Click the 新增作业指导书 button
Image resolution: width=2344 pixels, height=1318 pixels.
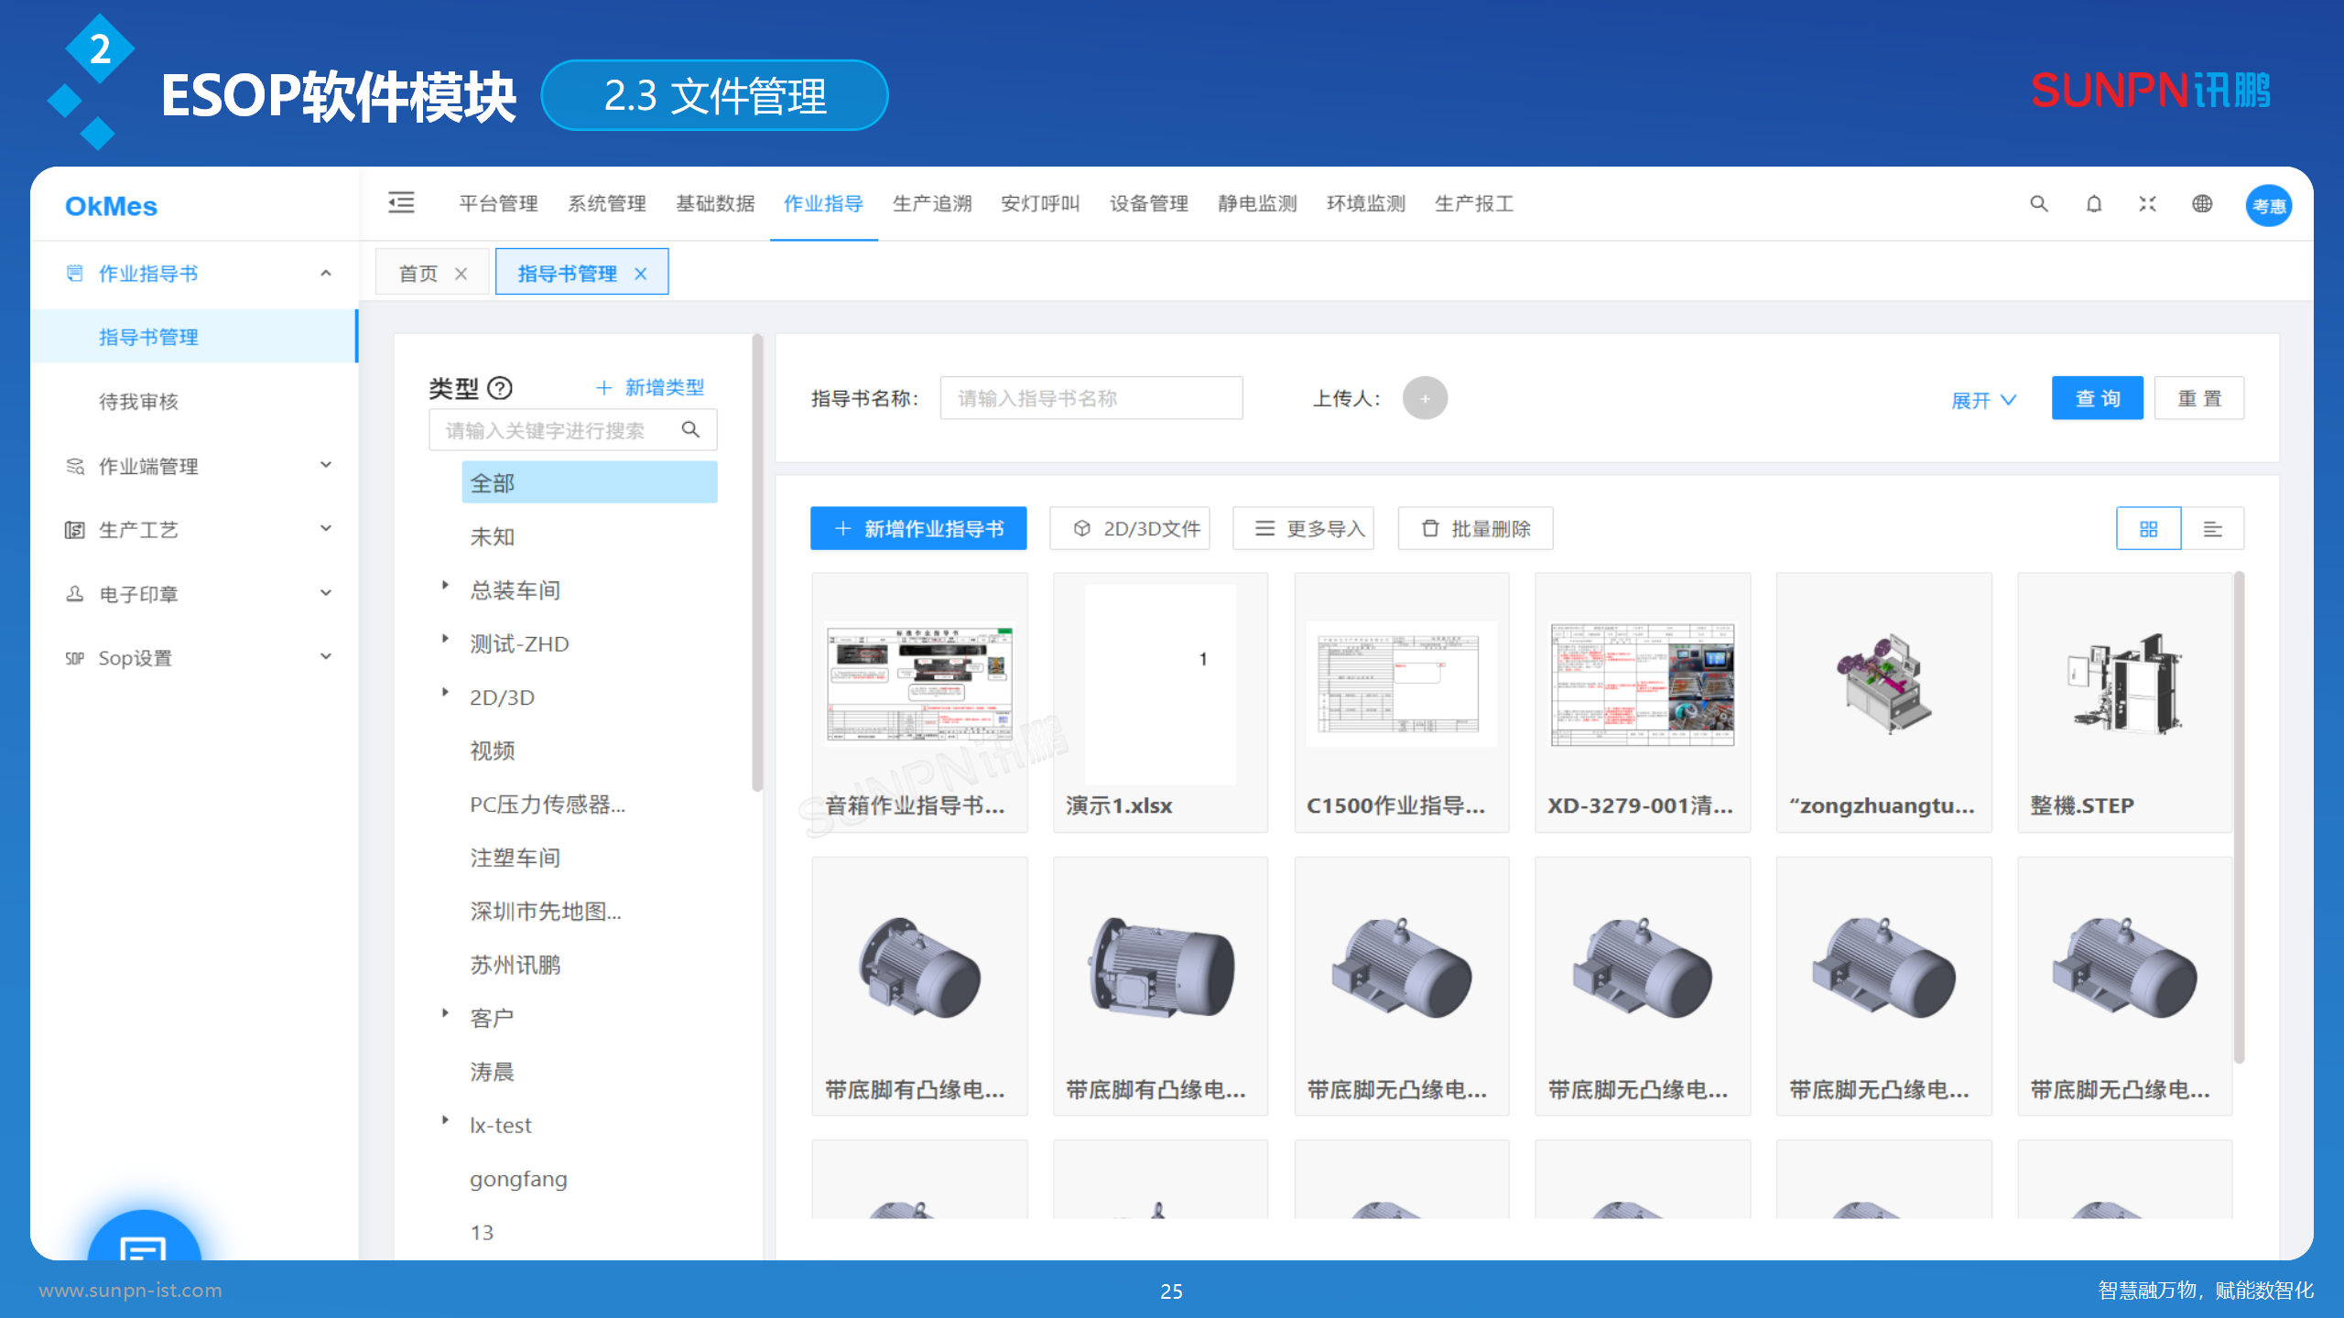(918, 528)
